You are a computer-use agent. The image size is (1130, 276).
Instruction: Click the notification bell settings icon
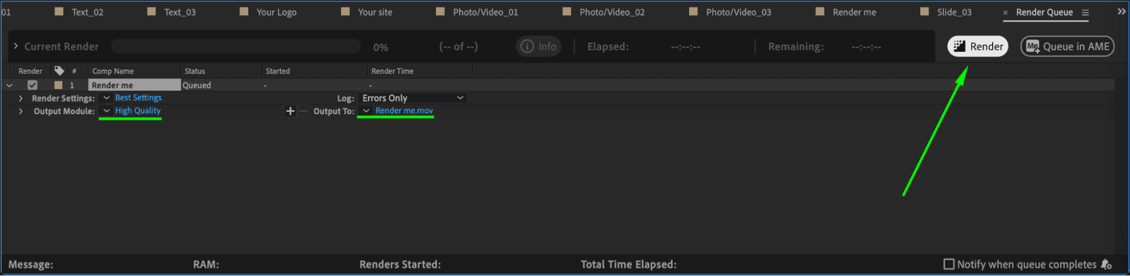[x=1106, y=264]
